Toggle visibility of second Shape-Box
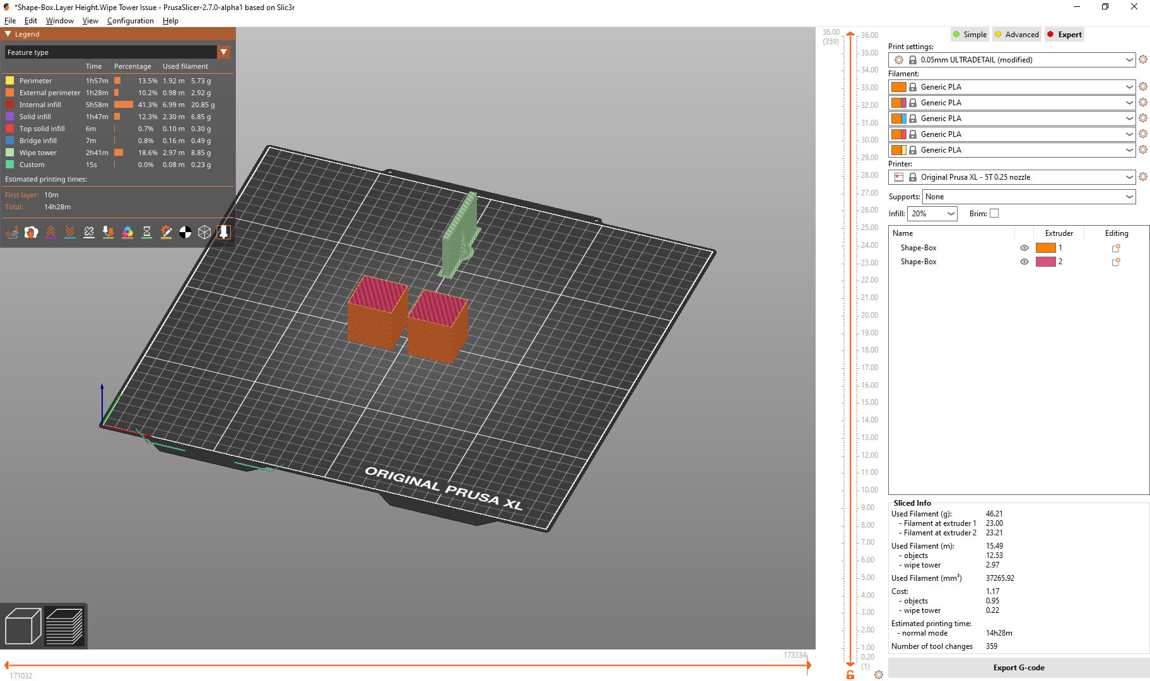Viewport: 1150px width, 681px height. (x=1024, y=262)
